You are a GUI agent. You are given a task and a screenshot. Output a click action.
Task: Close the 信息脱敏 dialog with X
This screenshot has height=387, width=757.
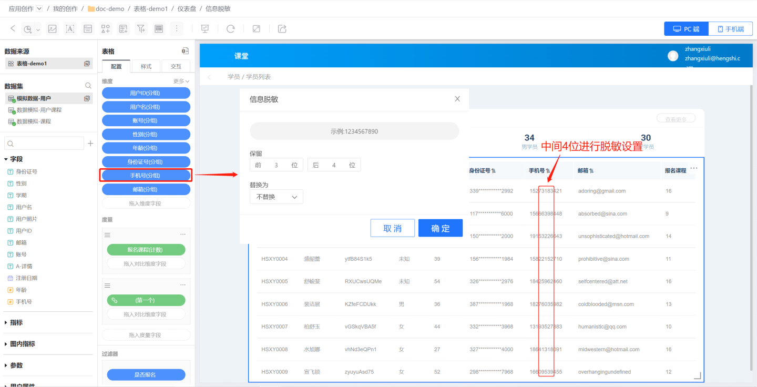point(457,99)
